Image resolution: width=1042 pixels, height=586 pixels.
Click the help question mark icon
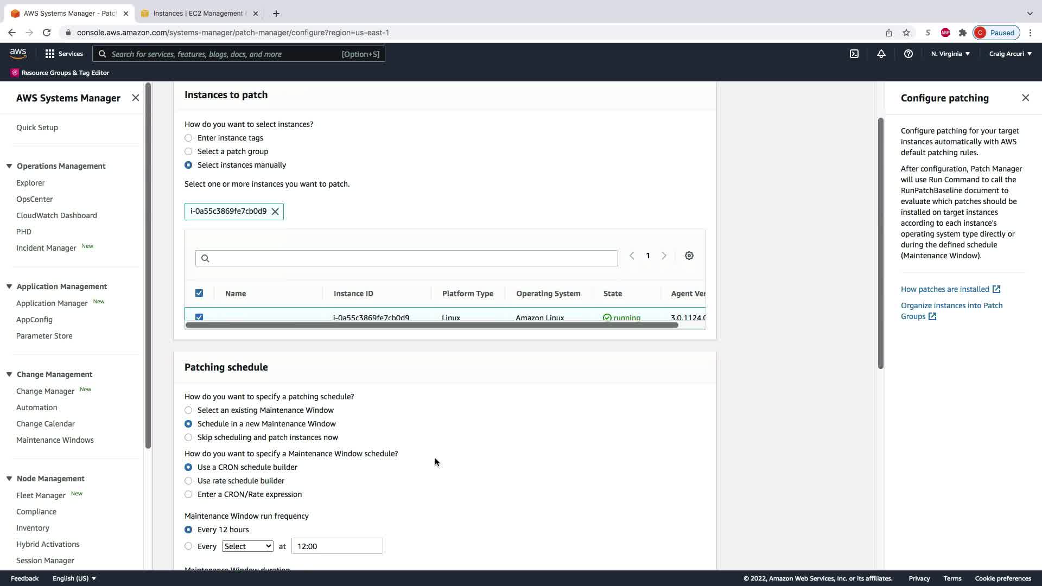point(908,54)
